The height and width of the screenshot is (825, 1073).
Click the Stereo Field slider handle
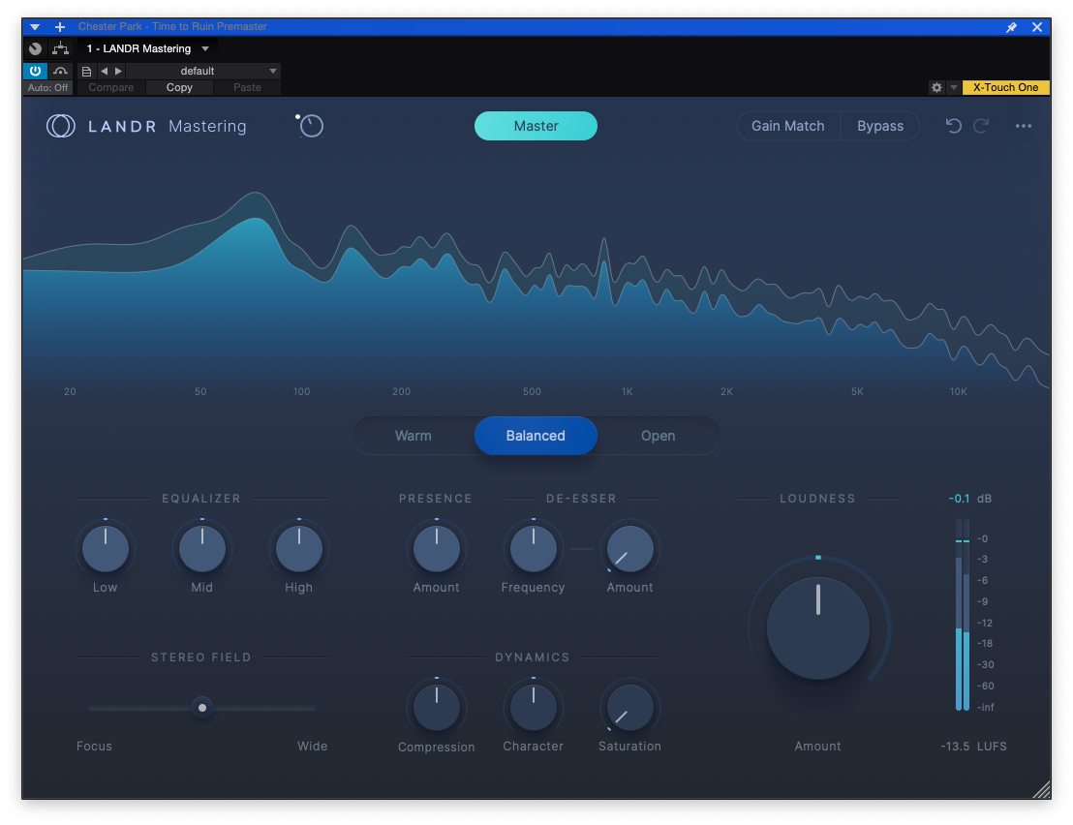201,707
